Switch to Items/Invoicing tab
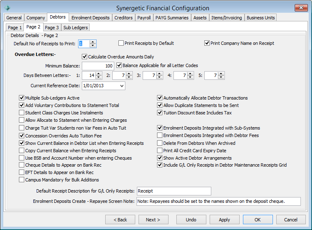Image resolution: width=312 pixels, height=230 pixels. (226, 18)
